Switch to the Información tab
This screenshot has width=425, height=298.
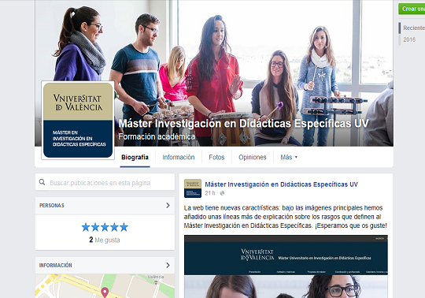tap(179, 158)
